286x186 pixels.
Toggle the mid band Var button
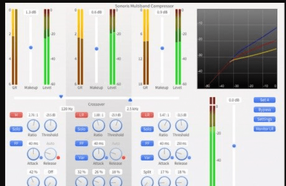81,157
